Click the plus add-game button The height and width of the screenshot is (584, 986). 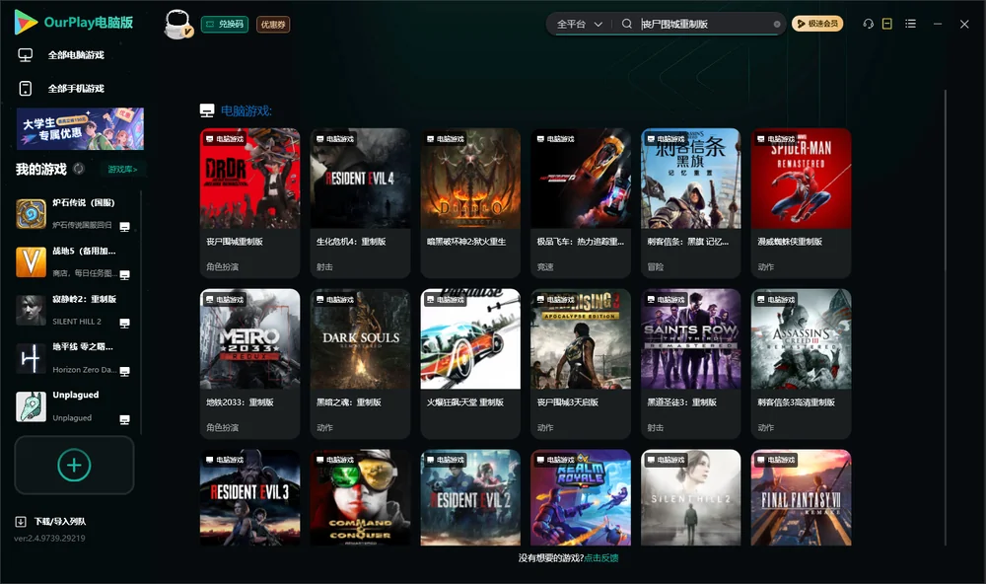coord(74,465)
